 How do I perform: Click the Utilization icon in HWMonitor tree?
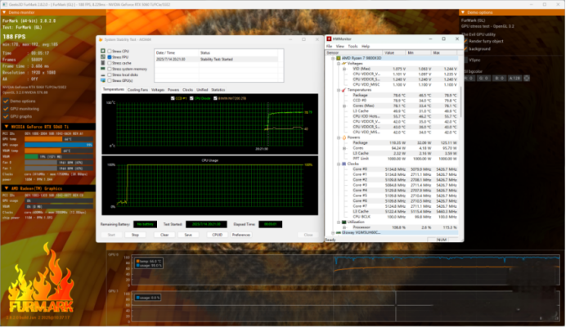344,222
